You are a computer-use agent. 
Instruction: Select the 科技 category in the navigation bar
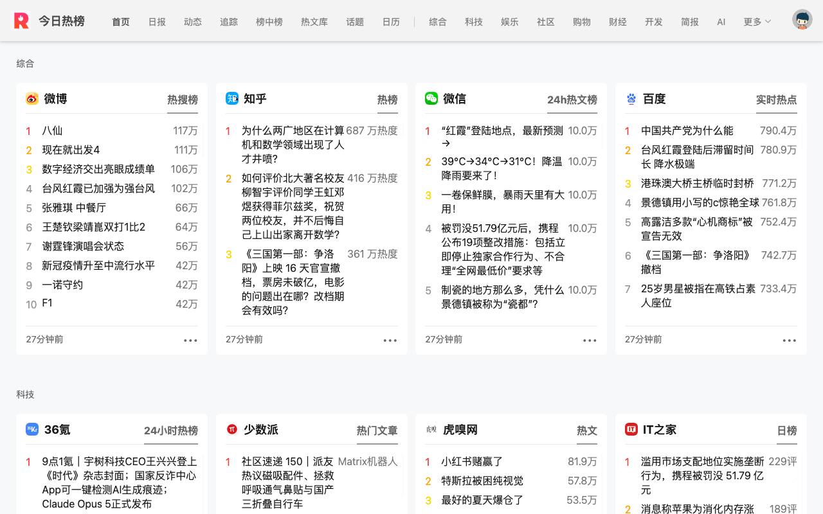pos(474,21)
